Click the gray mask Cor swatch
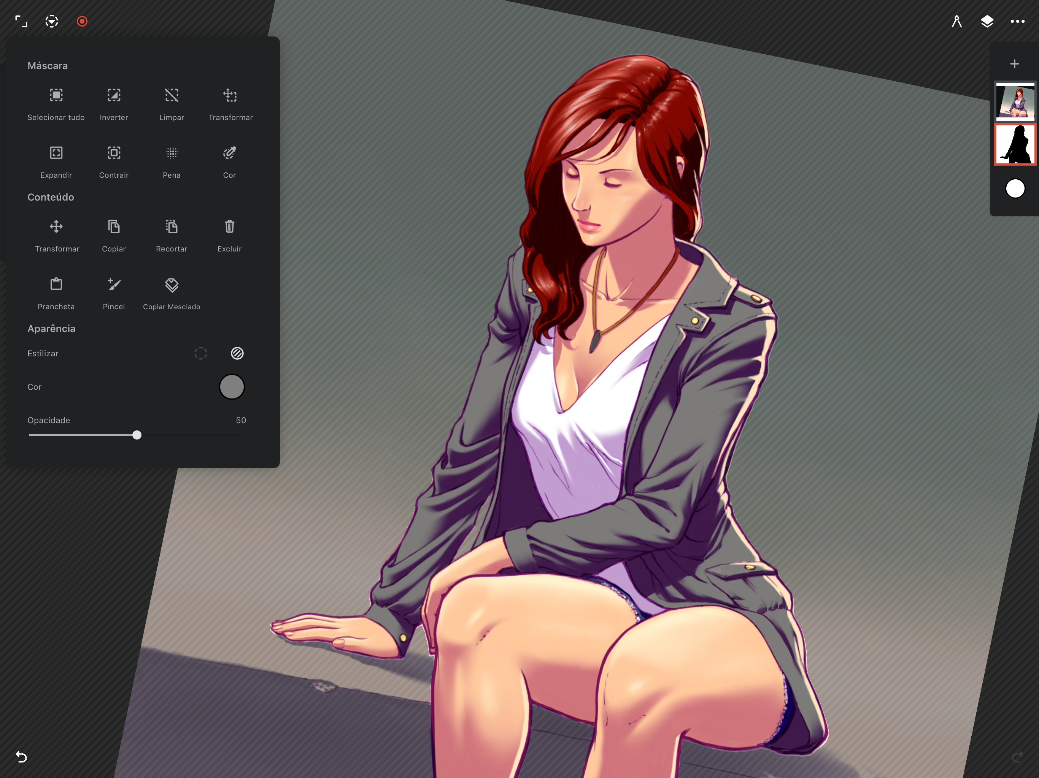1039x778 pixels. point(232,387)
